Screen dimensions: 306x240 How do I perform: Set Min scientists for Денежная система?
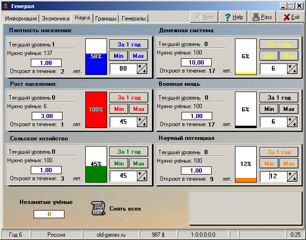269,56
